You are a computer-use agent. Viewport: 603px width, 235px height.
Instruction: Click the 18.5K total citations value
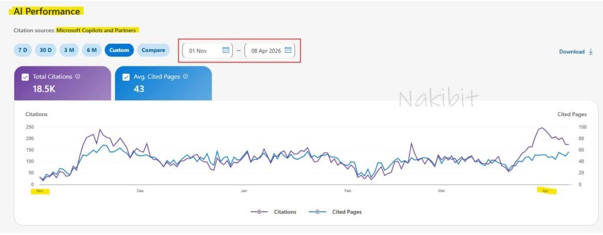tap(44, 90)
